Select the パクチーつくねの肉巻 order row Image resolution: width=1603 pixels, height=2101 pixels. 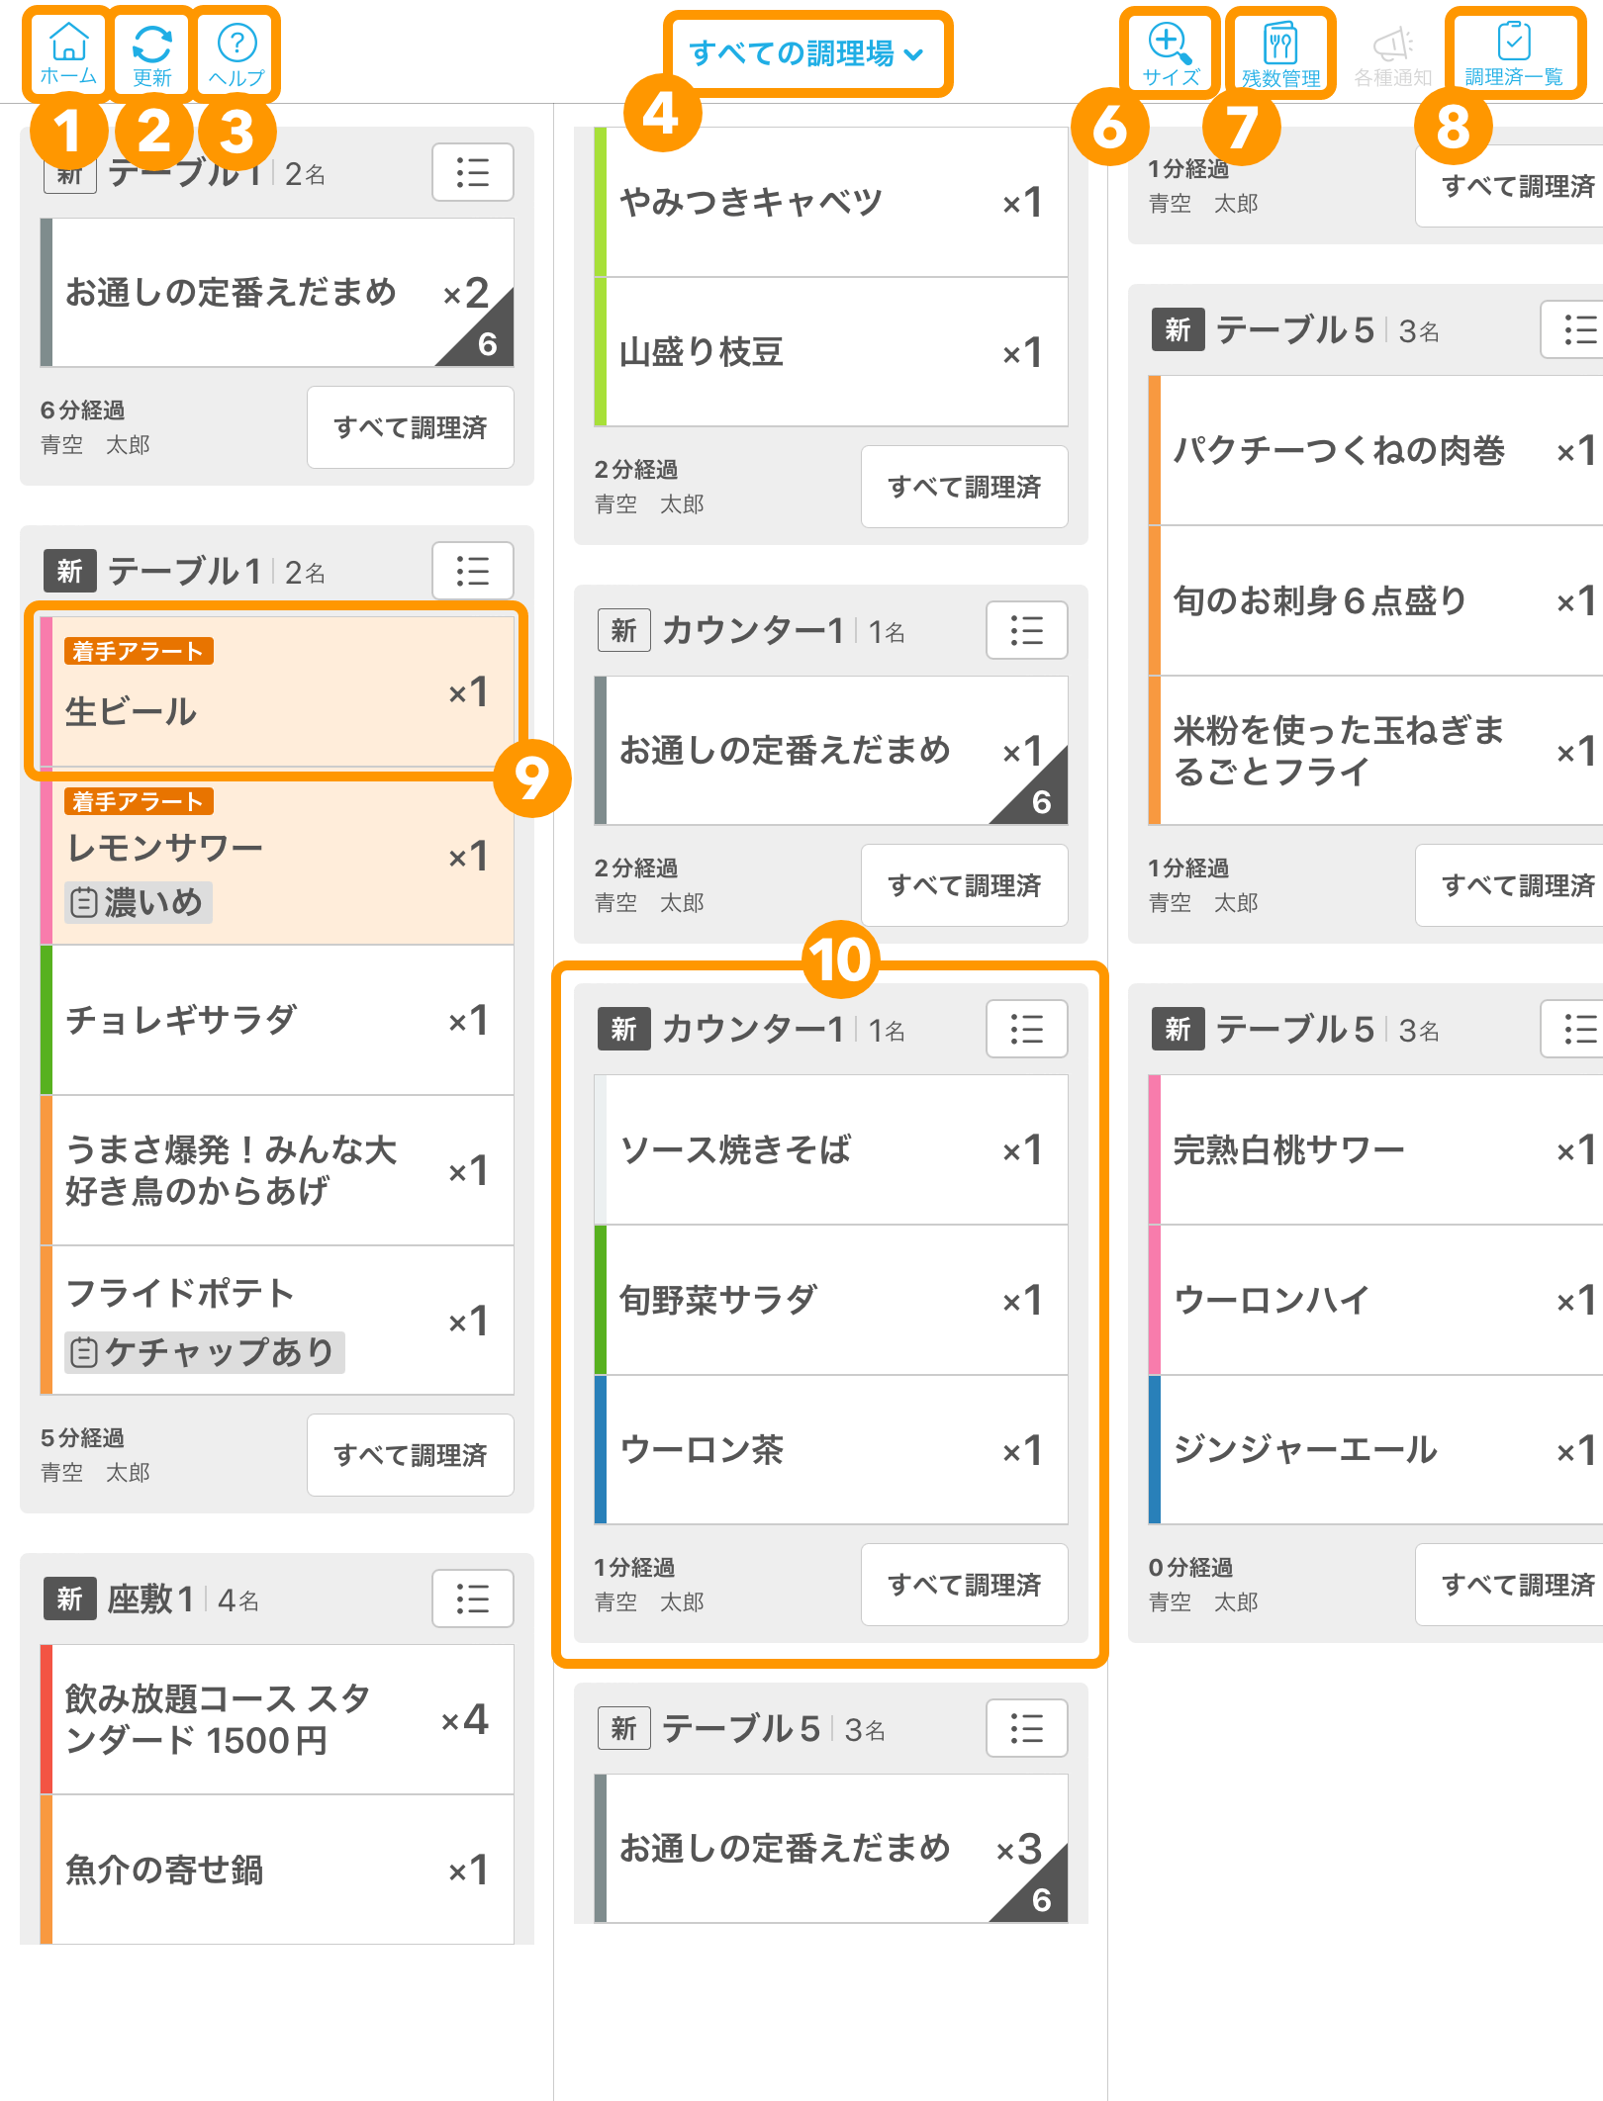coord(1375,450)
